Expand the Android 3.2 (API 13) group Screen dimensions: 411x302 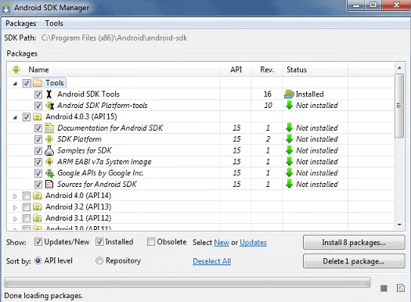pyautogui.click(x=15, y=207)
